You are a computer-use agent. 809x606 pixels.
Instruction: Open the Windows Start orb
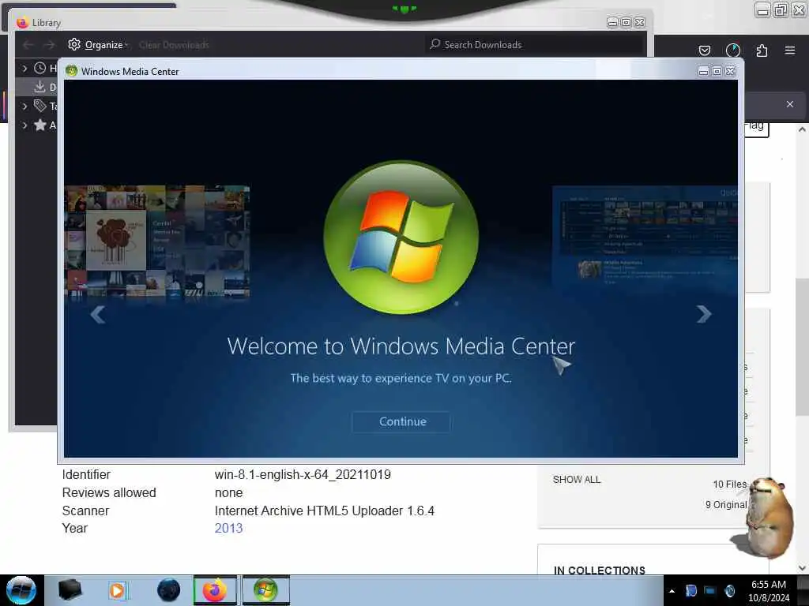point(21,590)
